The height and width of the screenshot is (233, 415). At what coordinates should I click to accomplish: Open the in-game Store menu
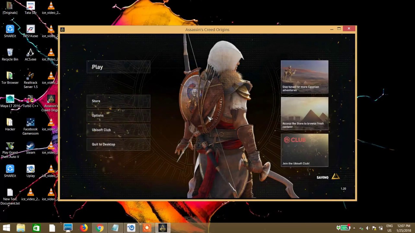pyautogui.click(x=118, y=101)
